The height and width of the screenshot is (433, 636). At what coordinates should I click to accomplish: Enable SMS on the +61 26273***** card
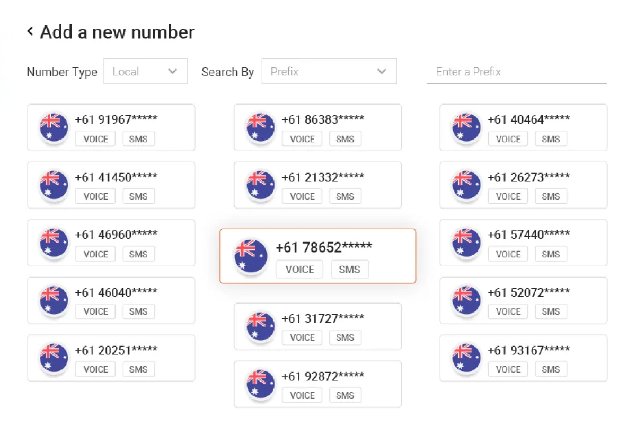pyautogui.click(x=551, y=196)
